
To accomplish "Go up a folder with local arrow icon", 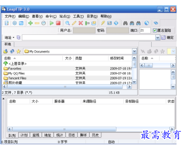I will coord(6,51).
